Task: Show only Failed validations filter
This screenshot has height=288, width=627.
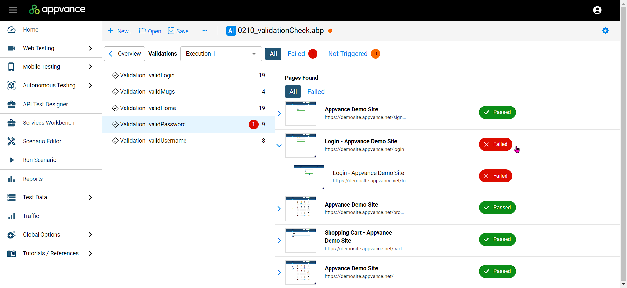Action: [x=296, y=54]
